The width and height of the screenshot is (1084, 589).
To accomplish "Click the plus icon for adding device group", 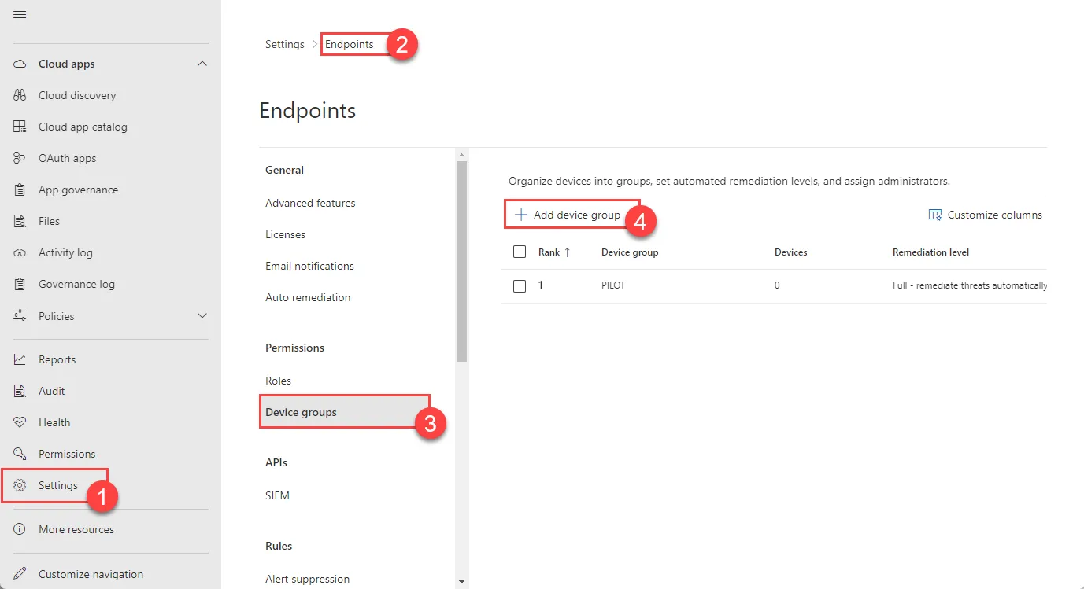I will (520, 215).
